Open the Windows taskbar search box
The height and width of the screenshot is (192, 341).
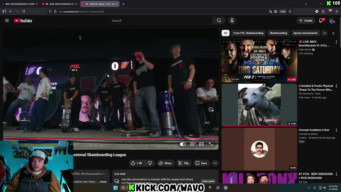124,188
